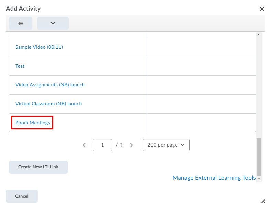The width and height of the screenshot is (271, 210).
Task: Click the scrollbar up arrow
Action: tap(259, 35)
